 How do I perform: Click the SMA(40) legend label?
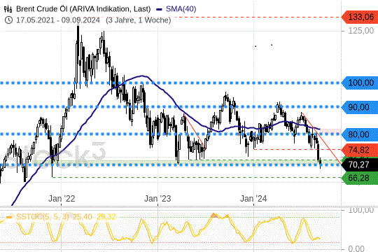(x=181, y=9)
